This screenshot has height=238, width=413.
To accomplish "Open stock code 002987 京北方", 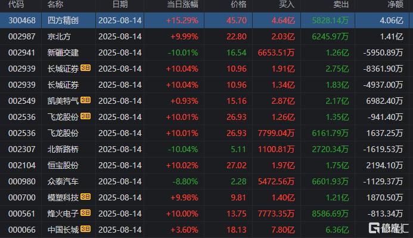I will (x=22, y=36).
